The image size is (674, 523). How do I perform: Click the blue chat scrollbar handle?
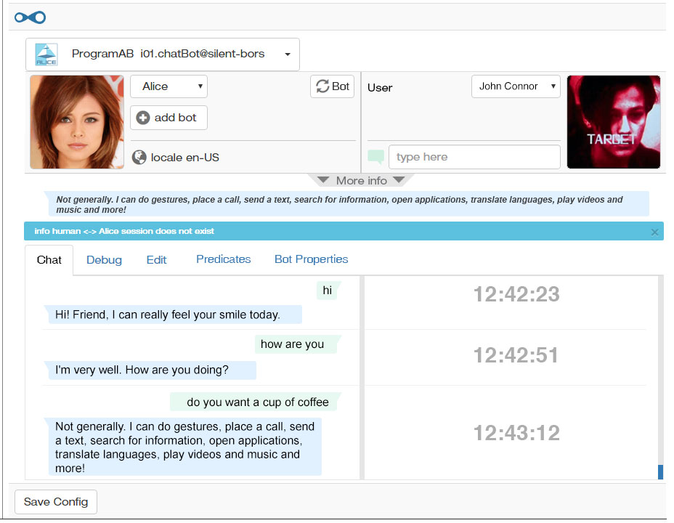pos(660,472)
